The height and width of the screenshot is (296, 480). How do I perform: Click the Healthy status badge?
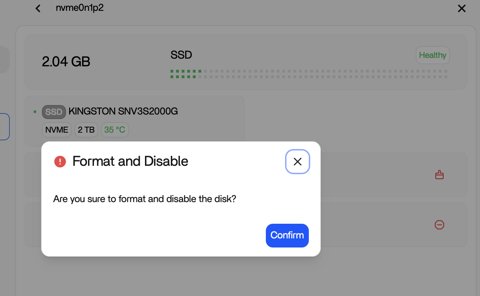coord(432,55)
